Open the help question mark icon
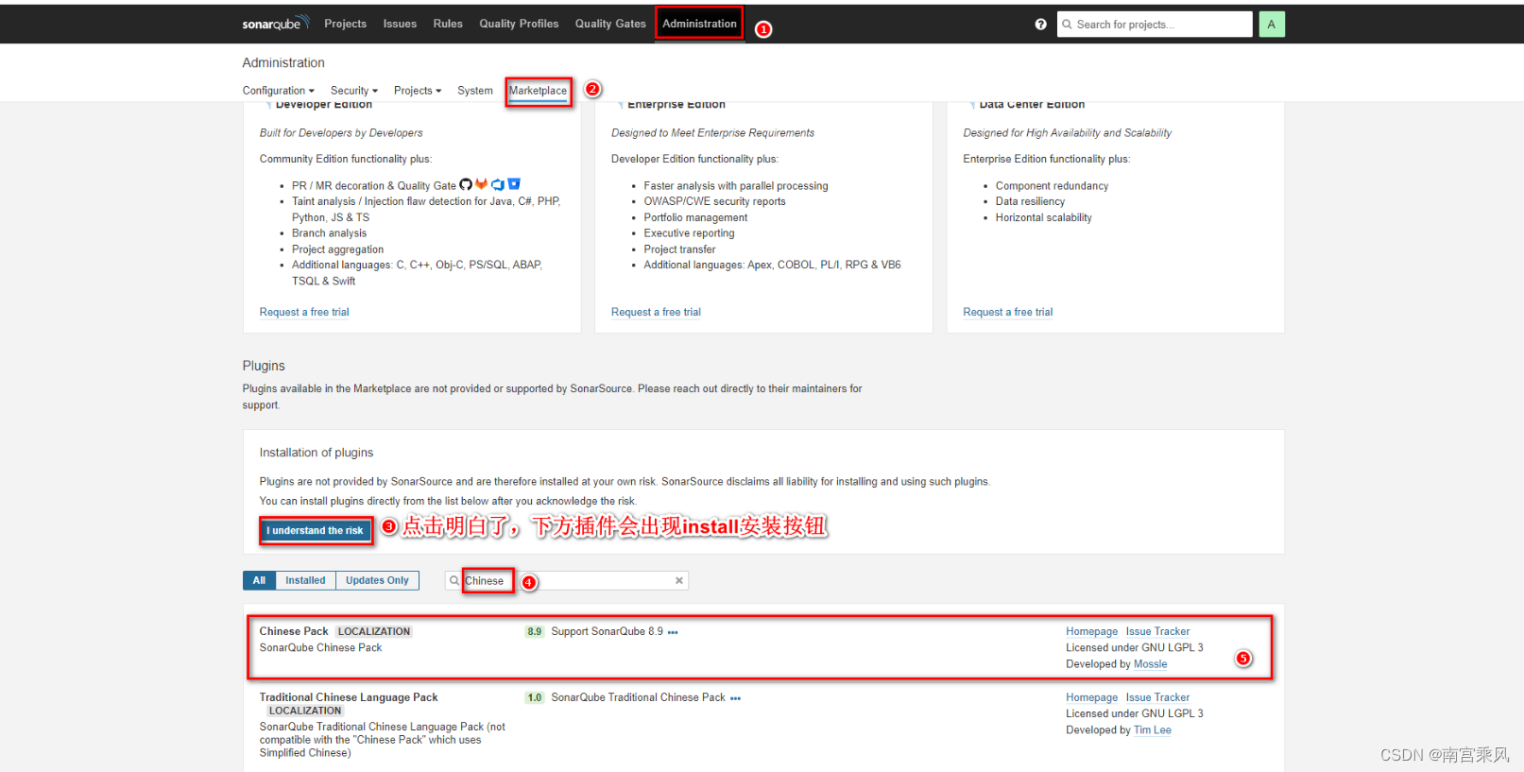This screenshot has height=772, width=1524. [x=1040, y=25]
